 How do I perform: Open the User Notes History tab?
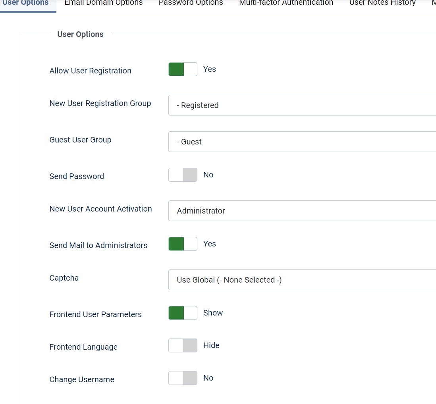tap(382, 3)
